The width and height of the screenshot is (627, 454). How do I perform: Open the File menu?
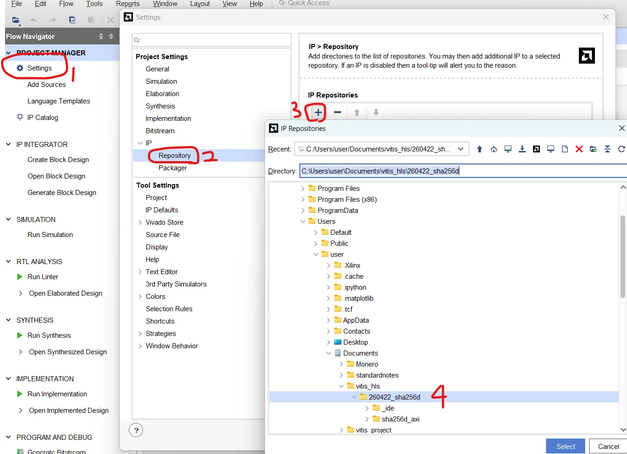(x=16, y=4)
